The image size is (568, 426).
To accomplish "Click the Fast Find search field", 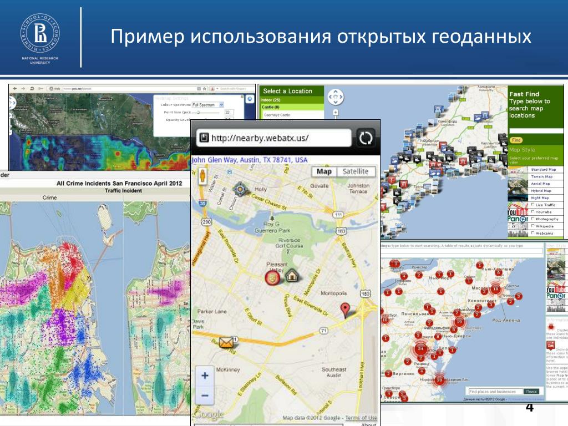I will point(536,131).
